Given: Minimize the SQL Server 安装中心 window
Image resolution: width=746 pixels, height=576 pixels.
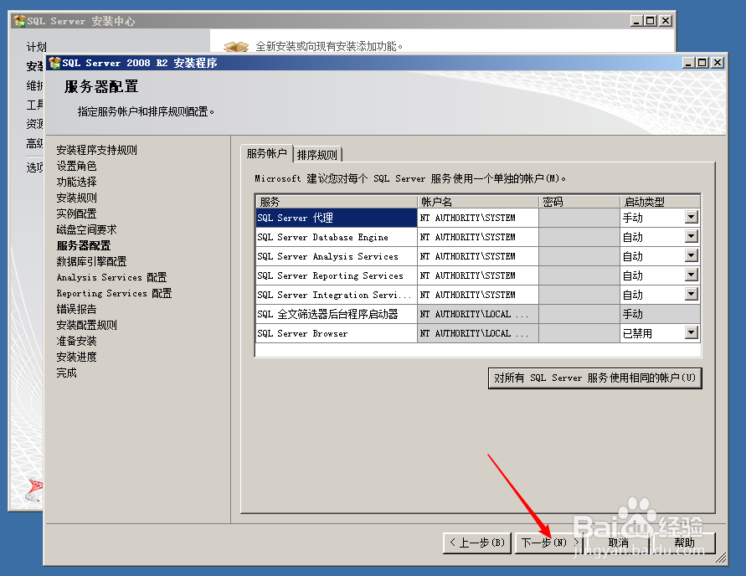Looking at the screenshot, I should click(x=636, y=20).
